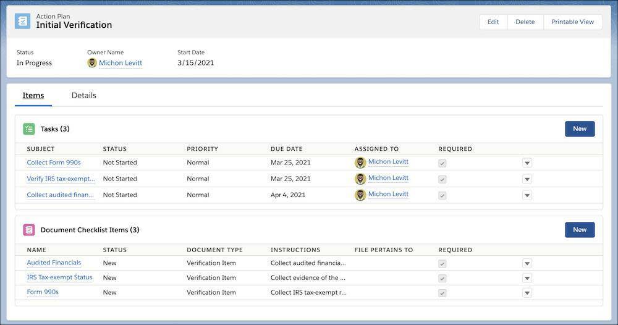Image resolution: width=618 pixels, height=325 pixels.
Task: Open Michon Levitt link in Collect audited row
Action: [x=388, y=194]
